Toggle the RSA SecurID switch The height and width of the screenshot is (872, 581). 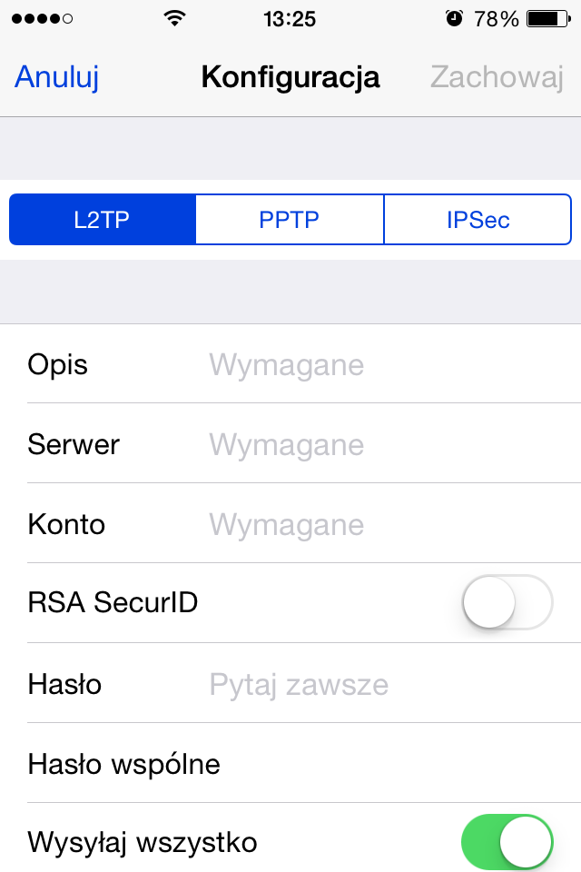coord(507,602)
